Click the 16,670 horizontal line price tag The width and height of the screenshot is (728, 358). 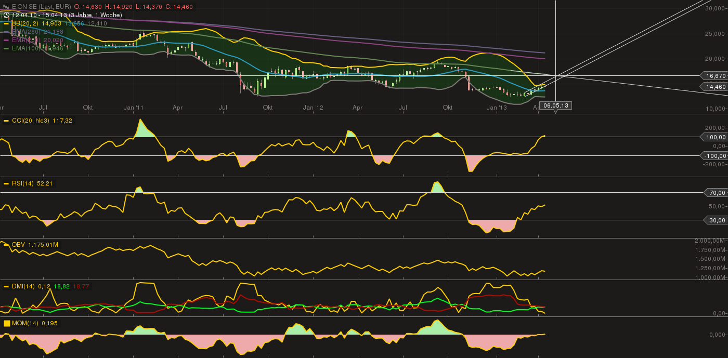[715, 76]
